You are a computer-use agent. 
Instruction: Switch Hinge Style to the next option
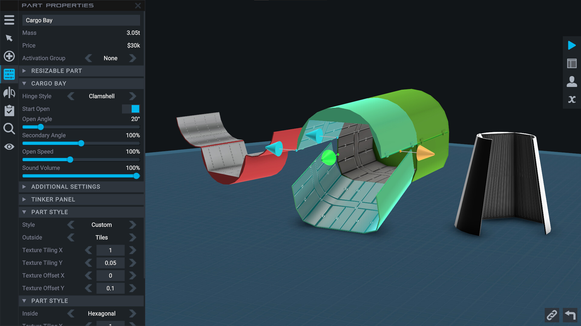coord(133,96)
